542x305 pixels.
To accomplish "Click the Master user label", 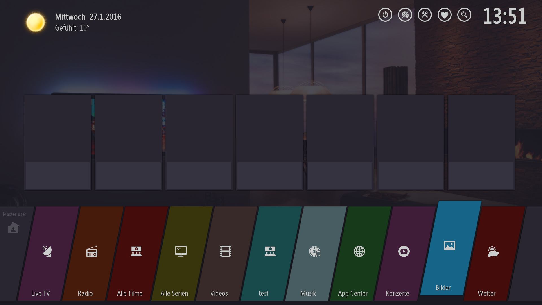I will [14, 214].
